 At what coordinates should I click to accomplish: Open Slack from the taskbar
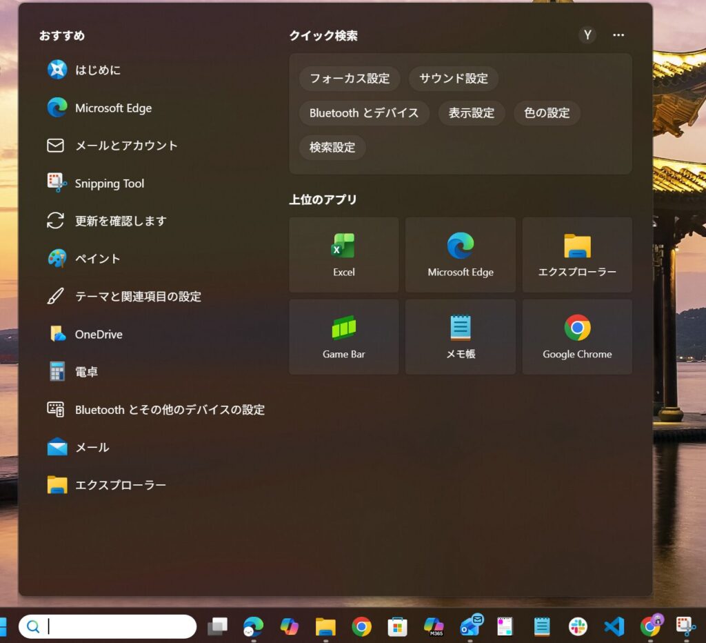pyautogui.click(x=578, y=626)
